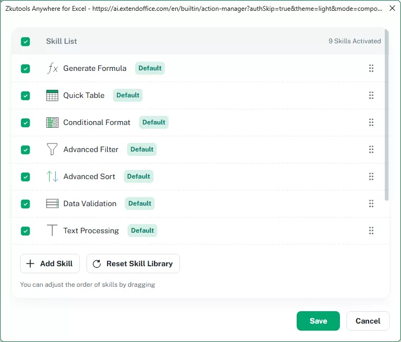401x342 pixels.
Task: Click the Quick Table grid icon
Action: (52, 95)
